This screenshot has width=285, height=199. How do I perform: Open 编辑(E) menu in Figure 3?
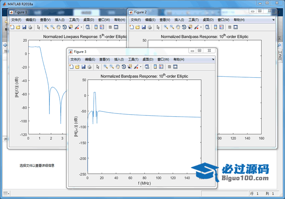[x=90, y=59]
